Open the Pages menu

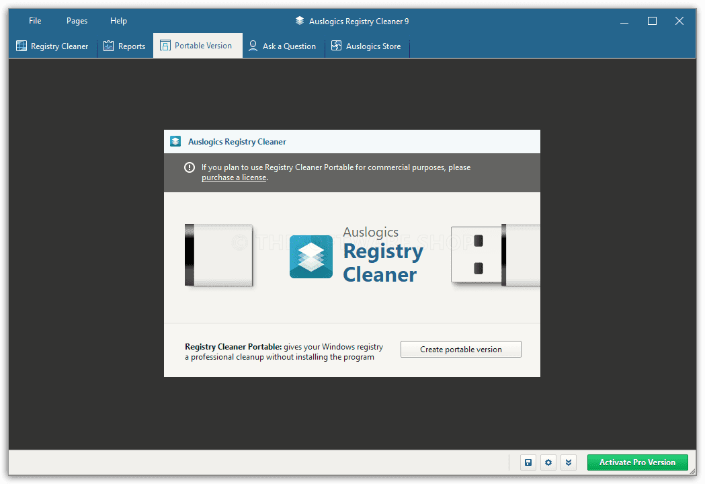point(77,21)
